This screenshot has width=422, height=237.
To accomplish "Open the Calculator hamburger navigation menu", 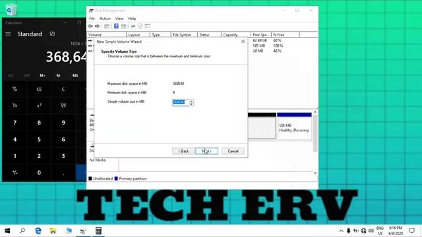I will 8,34.
